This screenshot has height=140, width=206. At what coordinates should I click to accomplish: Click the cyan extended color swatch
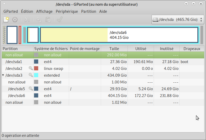36,75
